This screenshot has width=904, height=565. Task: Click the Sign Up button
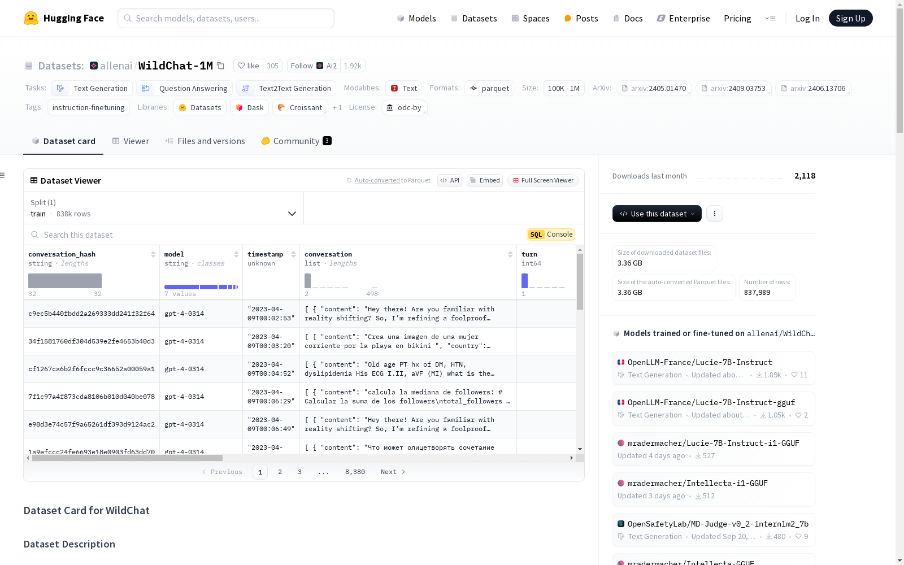point(850,18)
